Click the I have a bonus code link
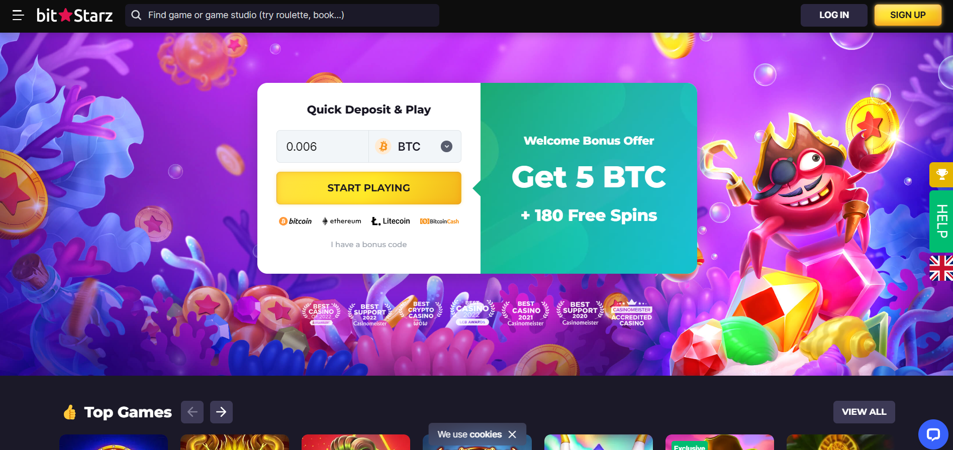 pos(369,245)
